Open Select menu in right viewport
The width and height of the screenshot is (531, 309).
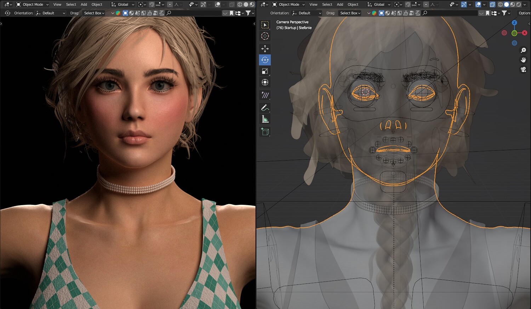tap(327, 5)
